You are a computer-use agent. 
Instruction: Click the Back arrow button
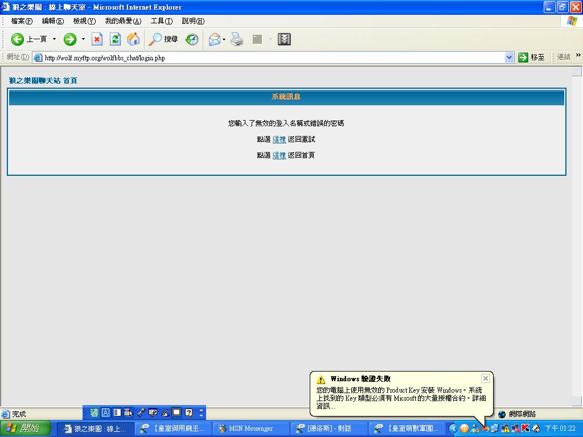point(18,39)
